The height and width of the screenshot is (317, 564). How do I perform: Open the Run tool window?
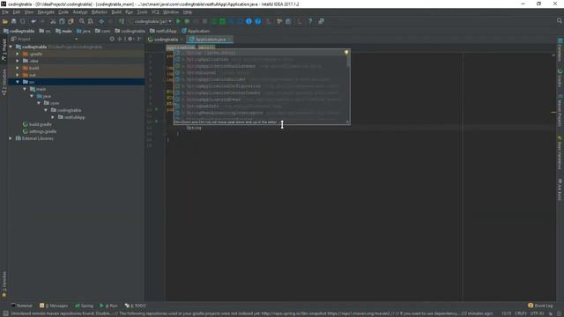(109, 306)
